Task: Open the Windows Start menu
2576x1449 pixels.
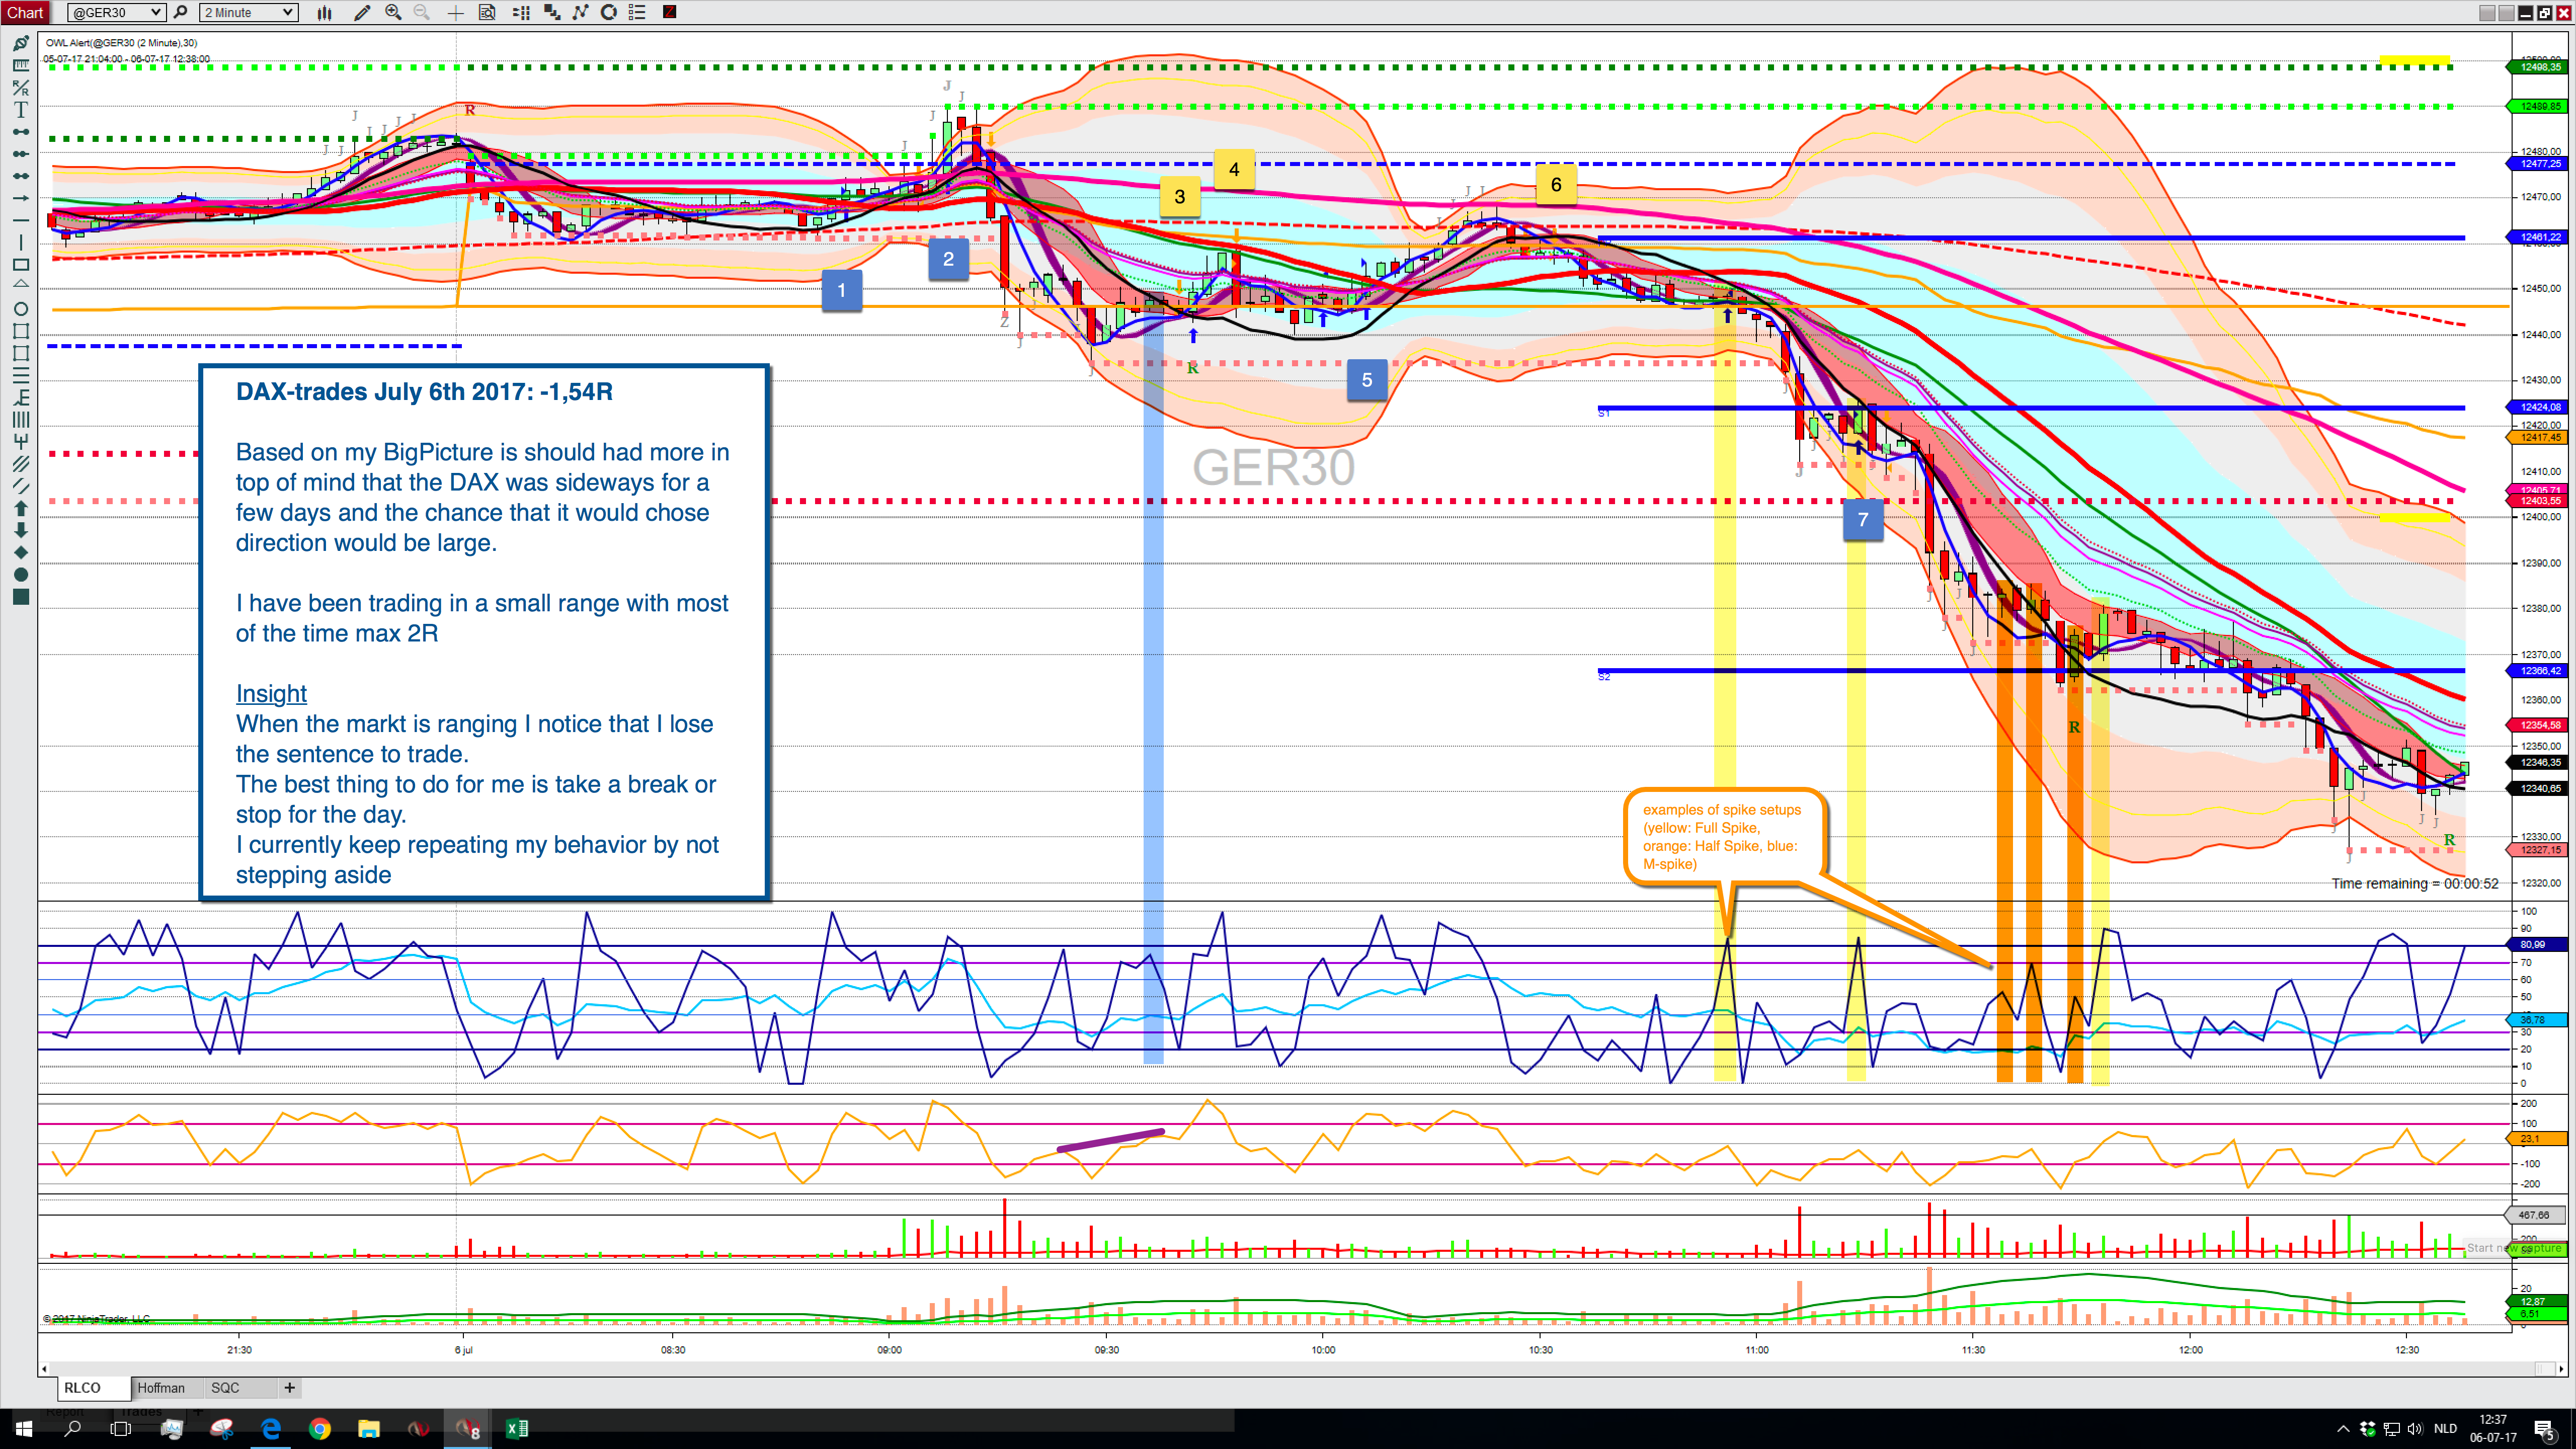Action: [x=24, y=1428]
